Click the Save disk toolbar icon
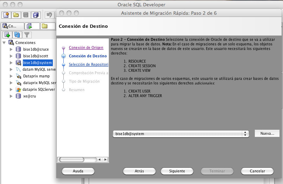This screenshot has height=184, width=283. tap(26, 15)
